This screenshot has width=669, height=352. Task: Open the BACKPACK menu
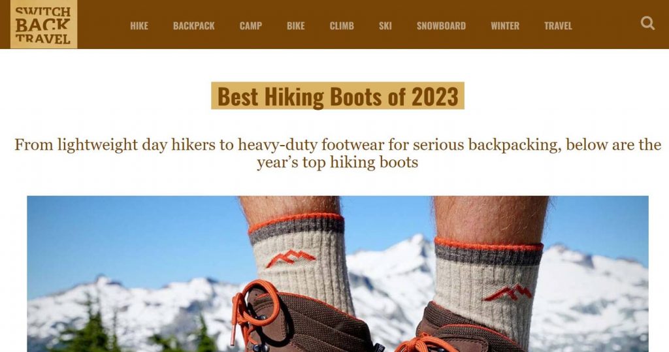click(x=193, y=25)
